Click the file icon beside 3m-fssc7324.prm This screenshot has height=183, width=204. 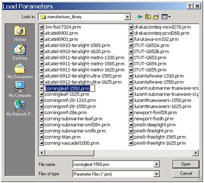(x=41, y=27)
